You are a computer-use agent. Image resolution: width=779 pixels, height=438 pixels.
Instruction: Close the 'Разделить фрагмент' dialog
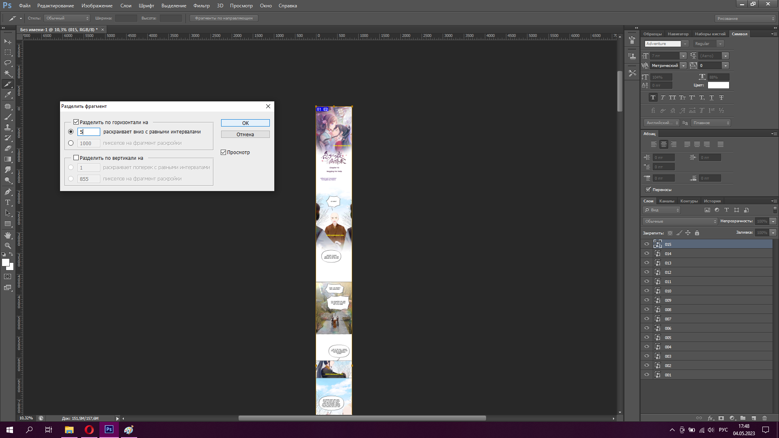coord(268,106)
